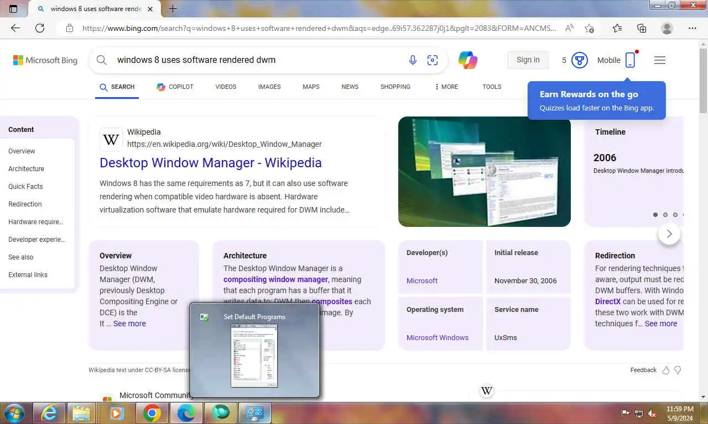Focus the browser address bar
Screen dimensions: 708x424
(319, 28)
